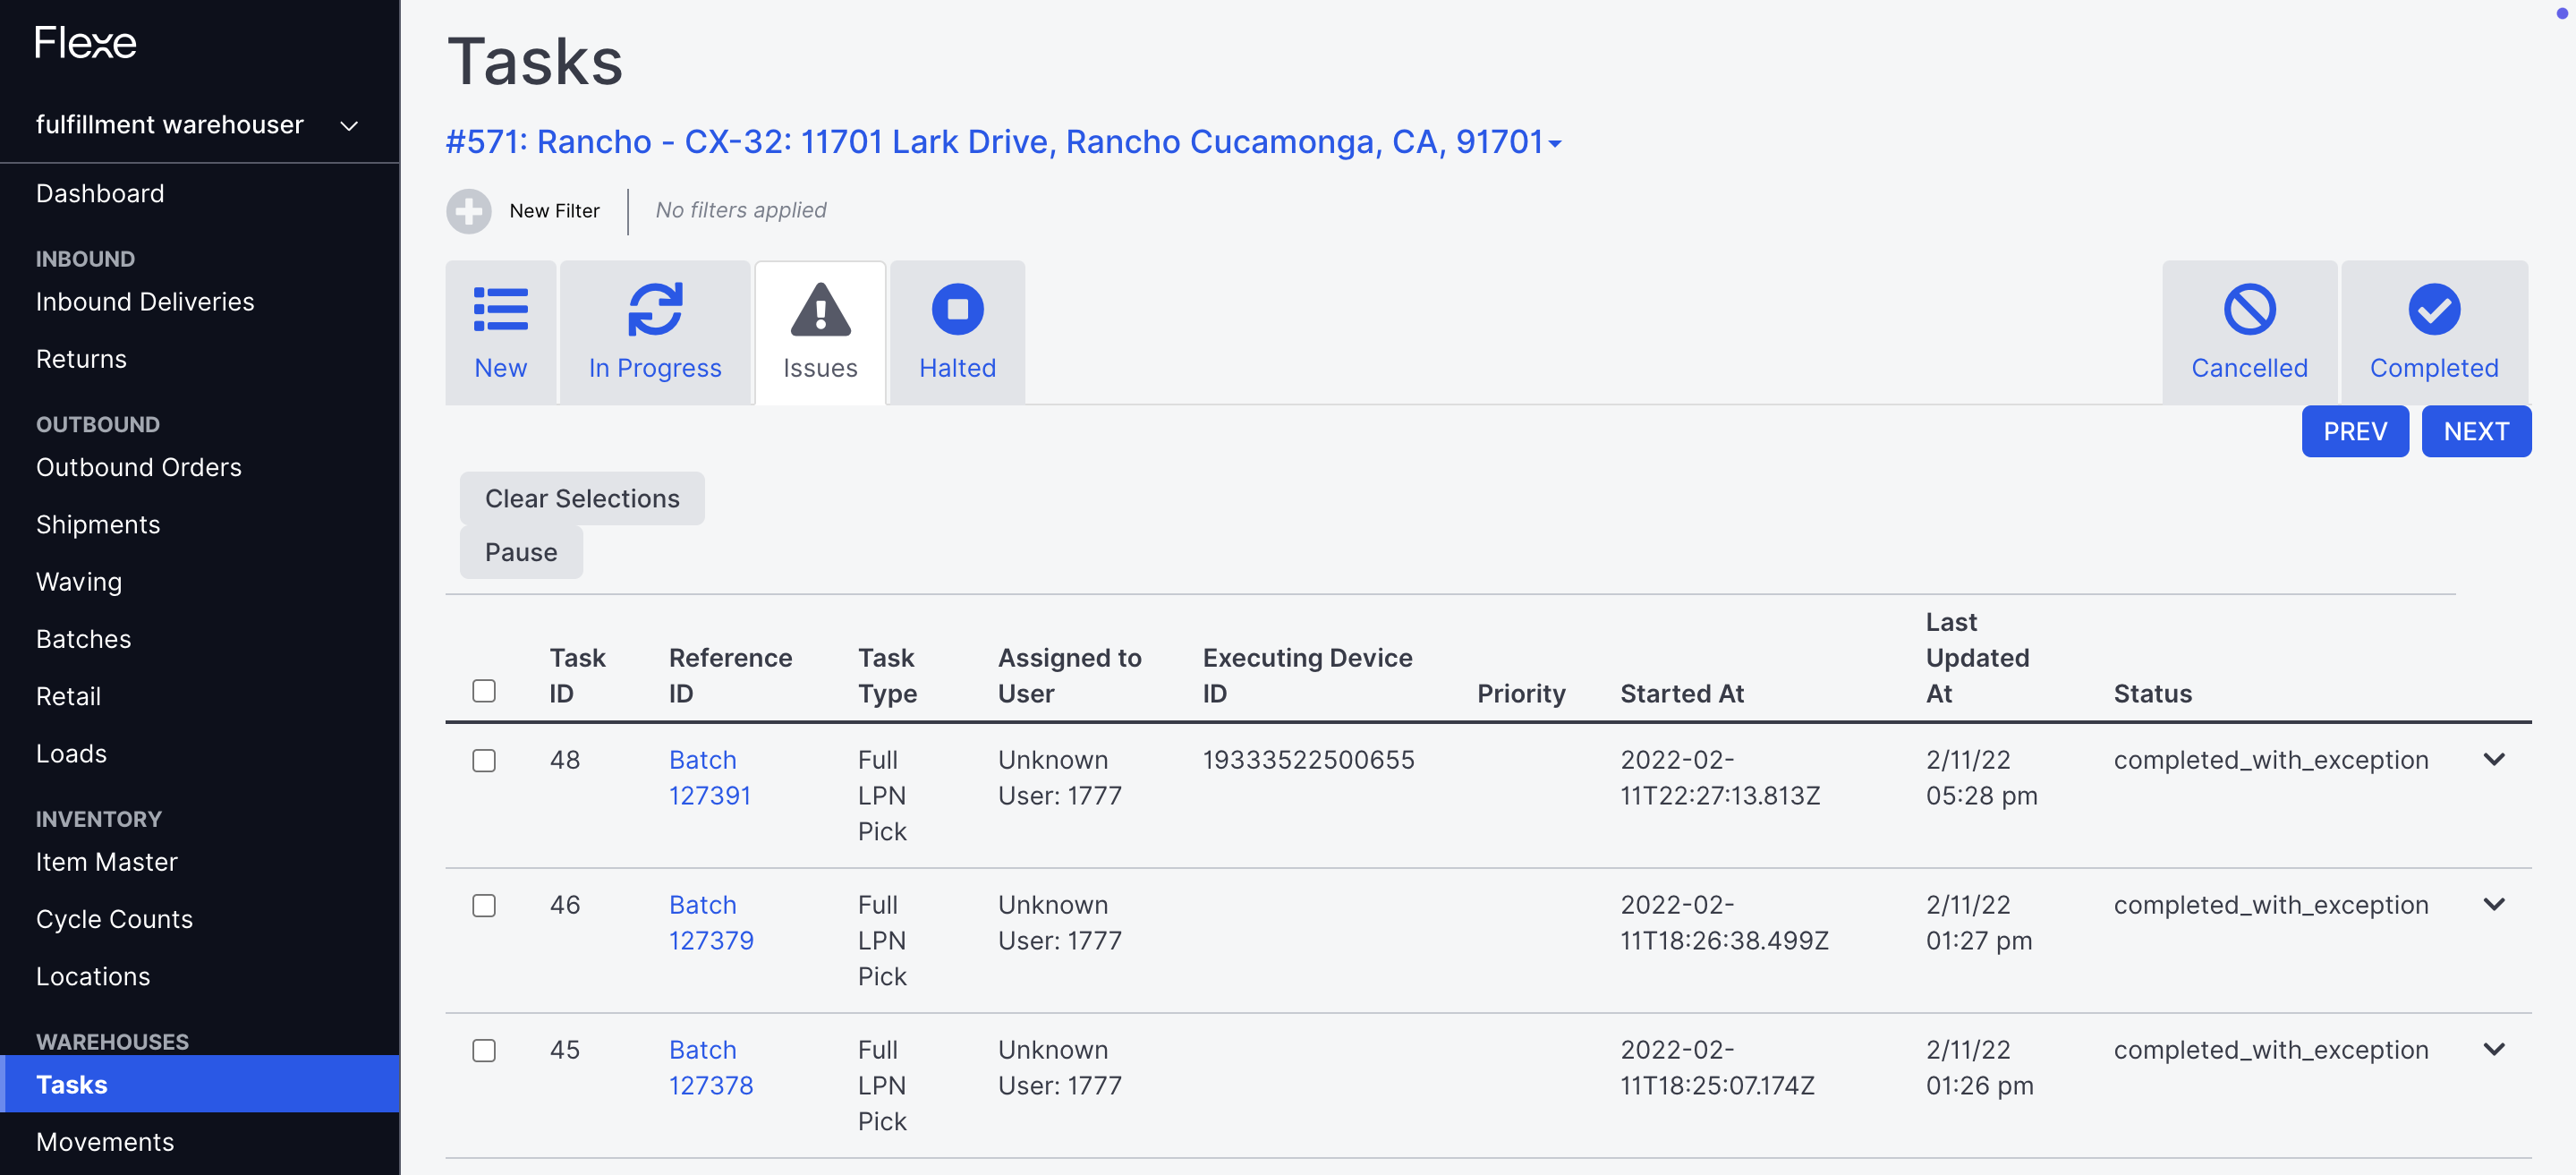Expand details for task 48
Screen dimensions: 2576x1175
[x=2494, y=760]
